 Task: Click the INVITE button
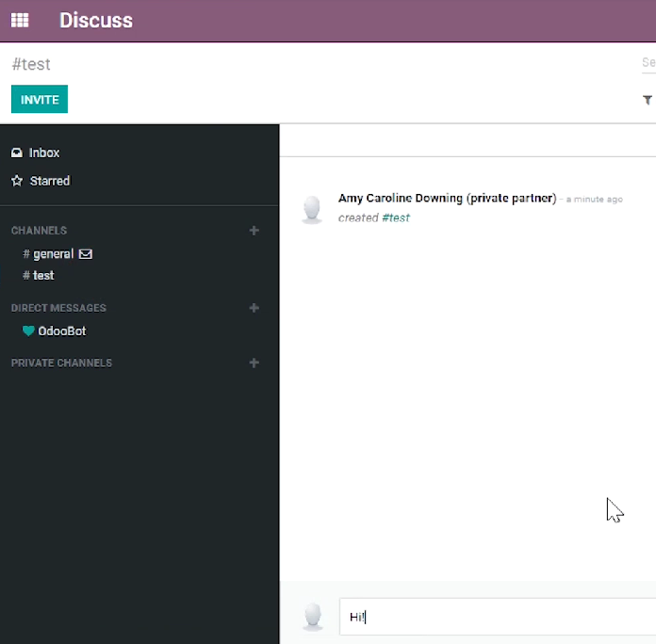pyautogui.click(x=40, y=99)
